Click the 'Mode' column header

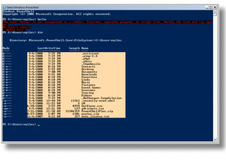[x=6, y=48]
